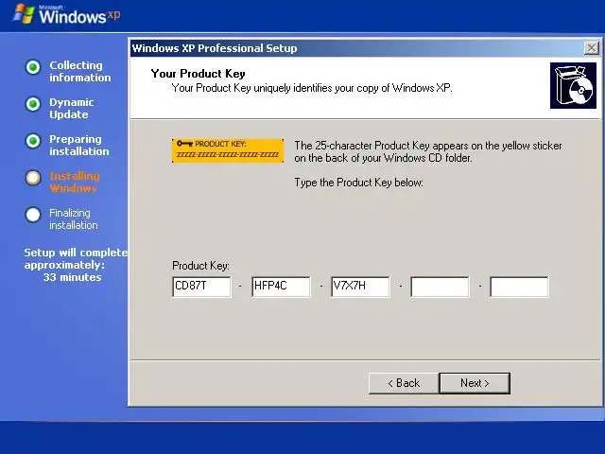
Task: Click the 'Product Key:' field label
Action: click(x=200, y=266)
